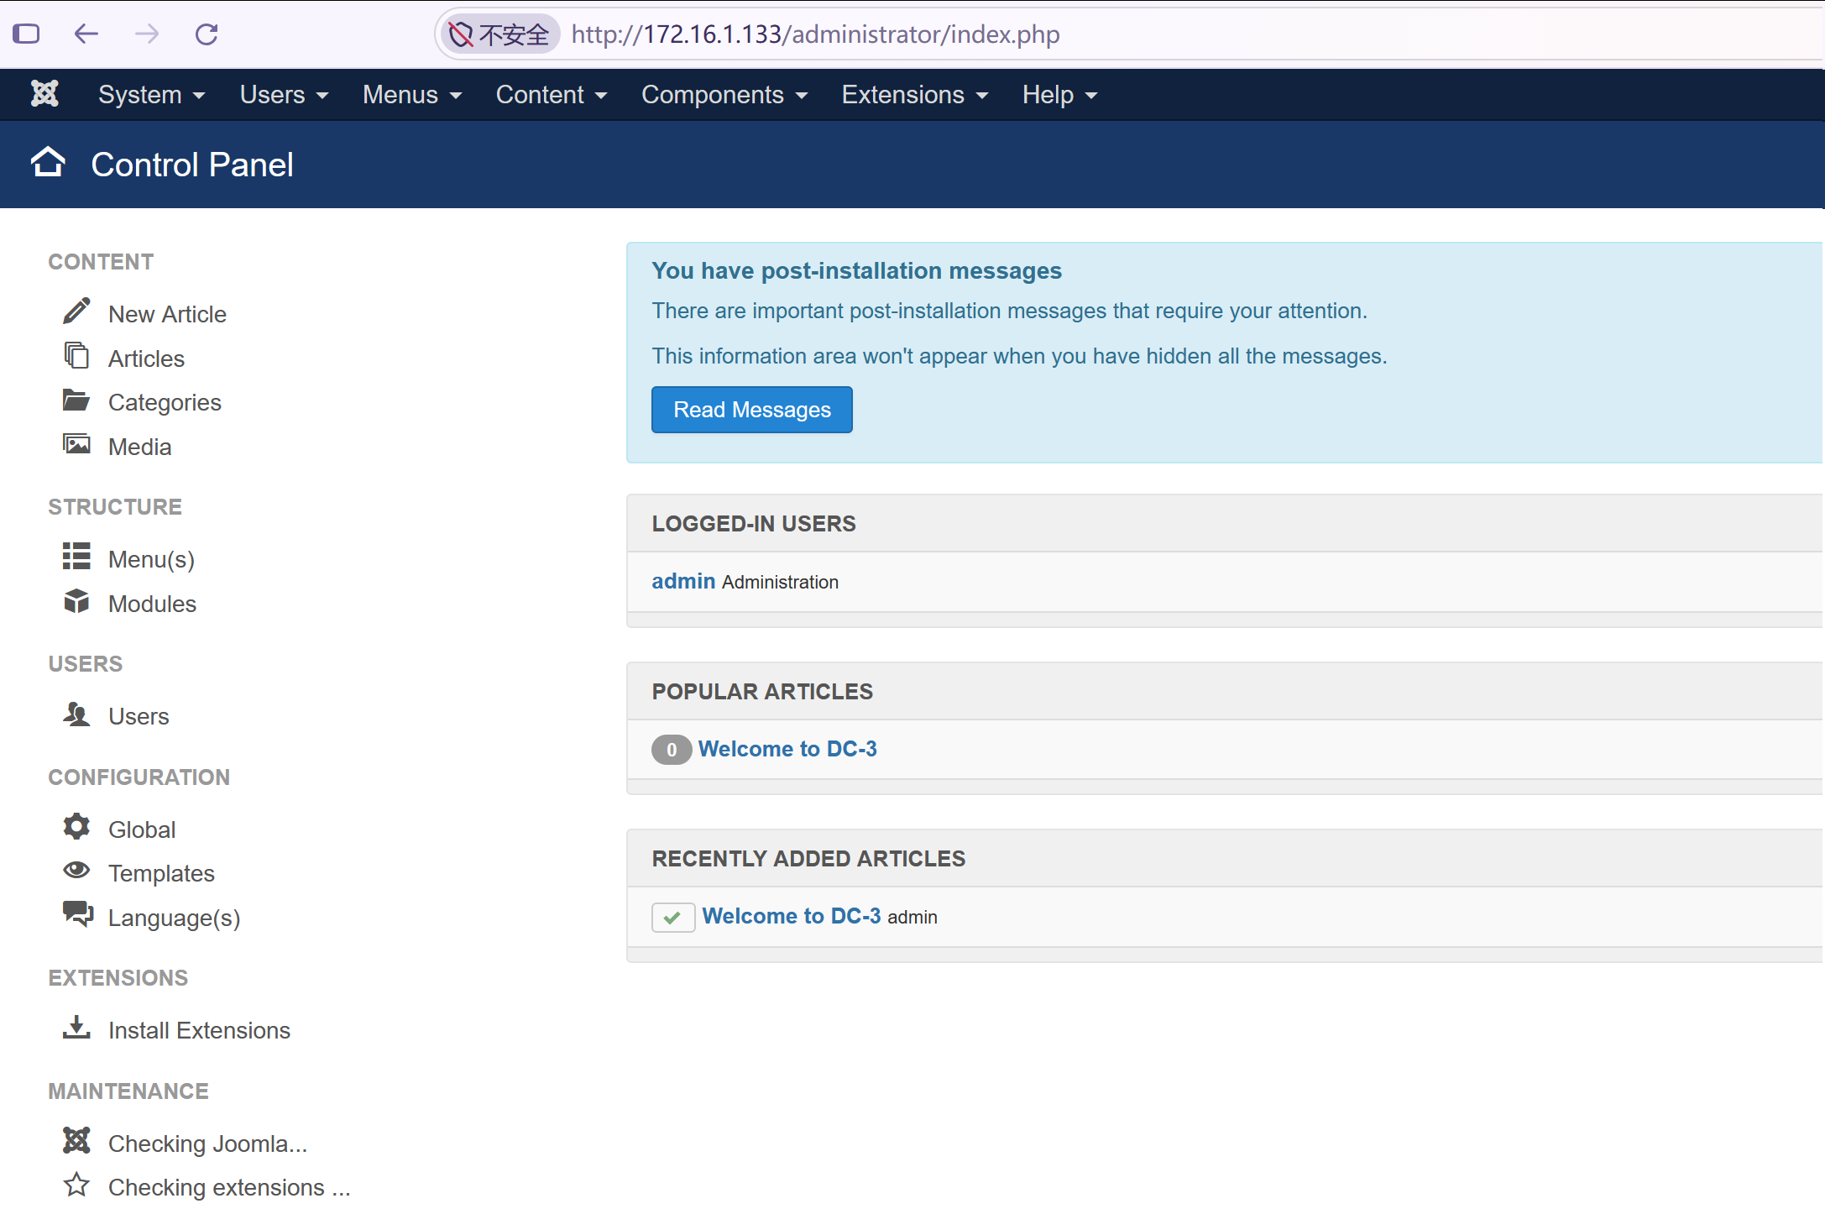
Task: Open the Users dropdown in top navbar
Action: (284, 95)
